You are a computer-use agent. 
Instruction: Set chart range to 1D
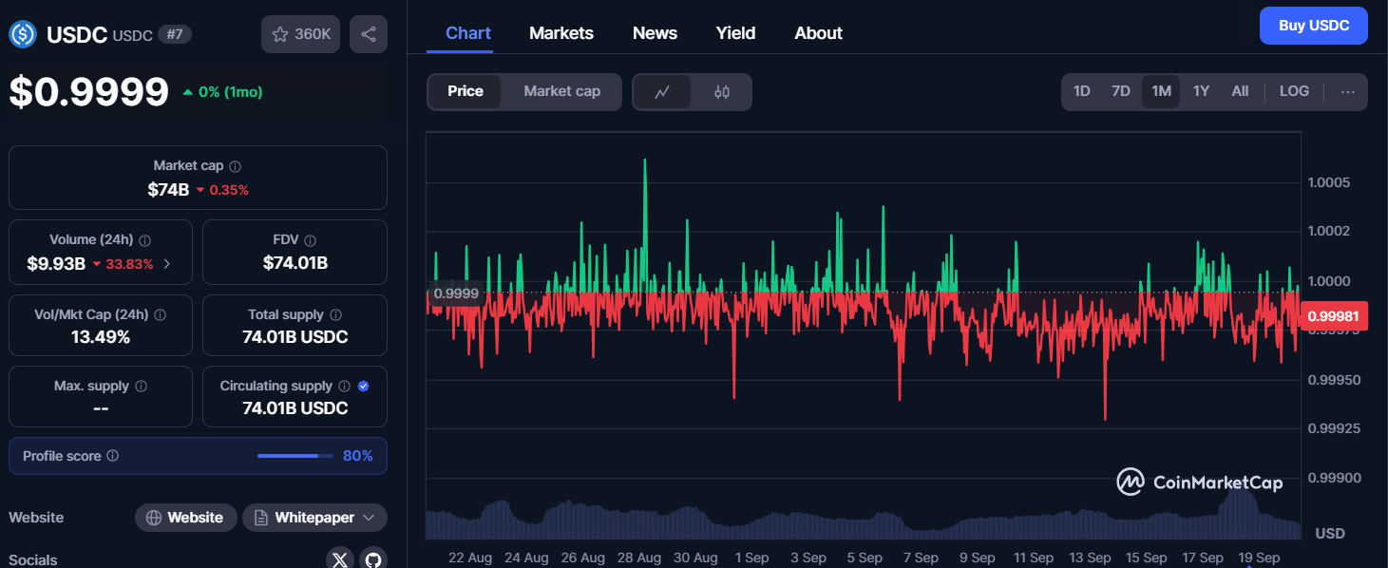point(1081,91)
